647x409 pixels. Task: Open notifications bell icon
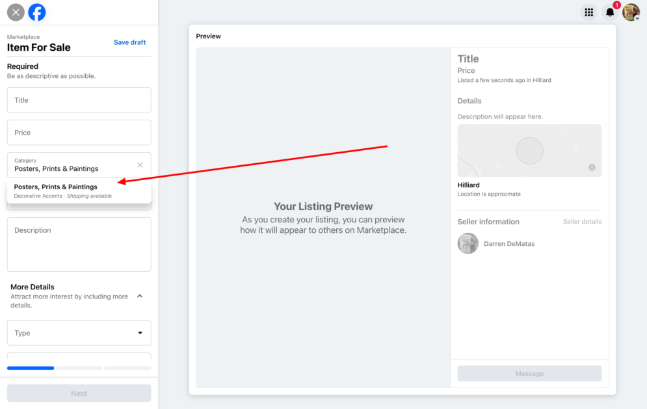coord(610,12)
